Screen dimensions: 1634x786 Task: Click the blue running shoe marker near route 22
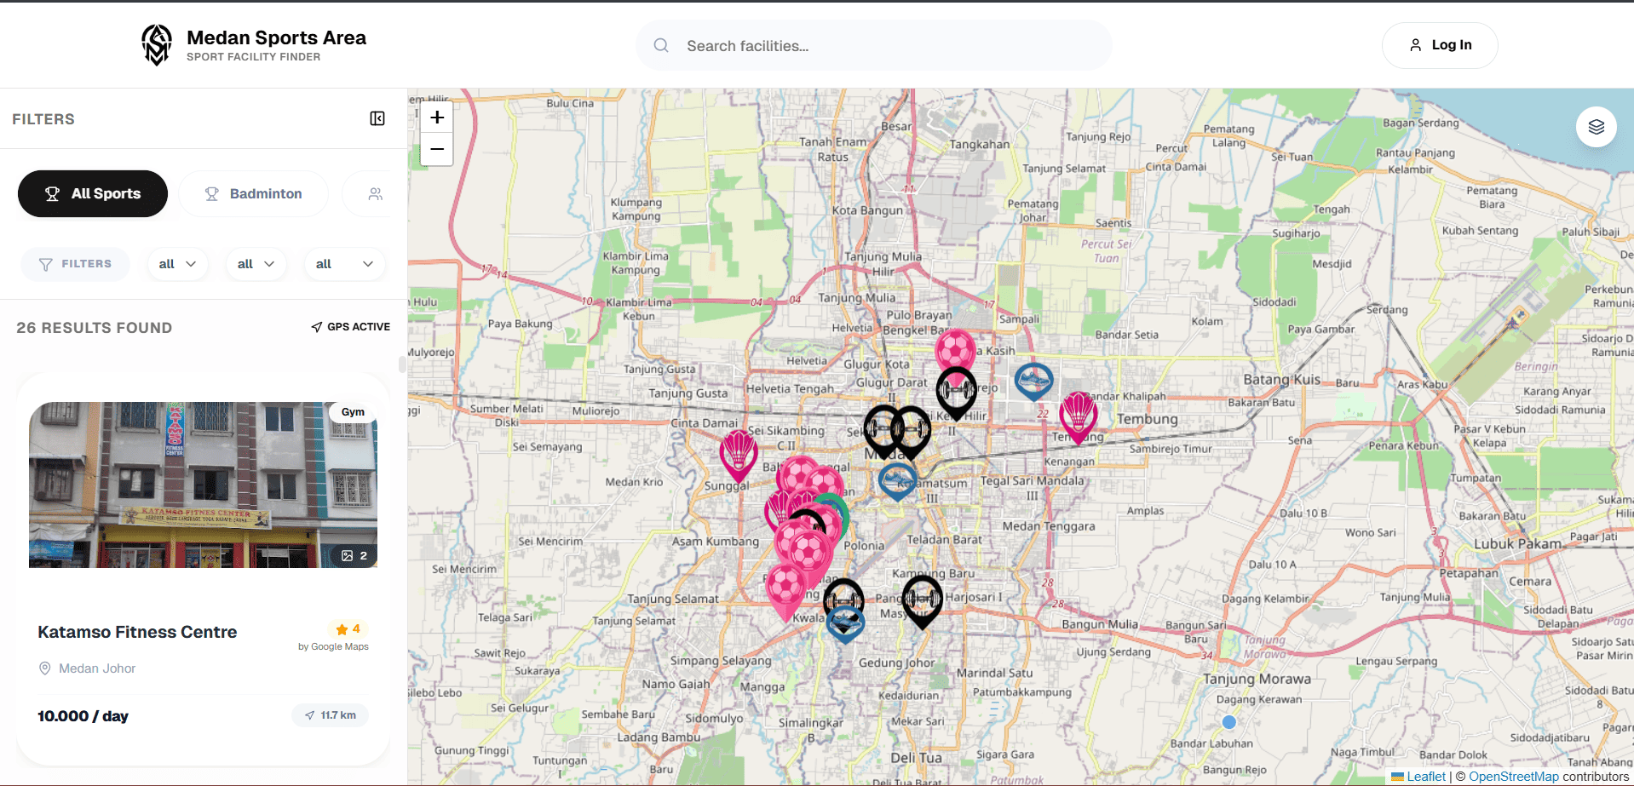click(1034, 381)
